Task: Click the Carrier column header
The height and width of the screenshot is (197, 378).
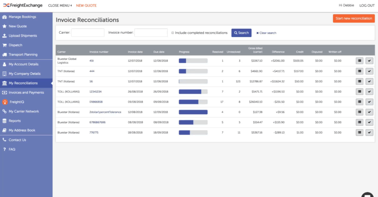Action: [x=61, y=52]
